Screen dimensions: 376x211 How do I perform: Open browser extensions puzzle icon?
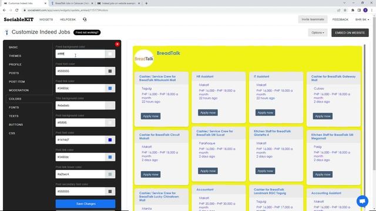click(352, 10)
